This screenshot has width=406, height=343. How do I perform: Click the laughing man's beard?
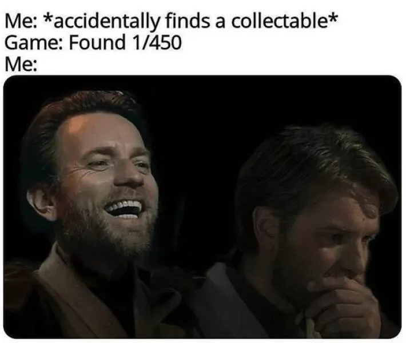(x=109, y=233)
